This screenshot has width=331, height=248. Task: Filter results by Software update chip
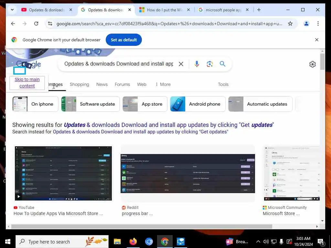(91, 104)
